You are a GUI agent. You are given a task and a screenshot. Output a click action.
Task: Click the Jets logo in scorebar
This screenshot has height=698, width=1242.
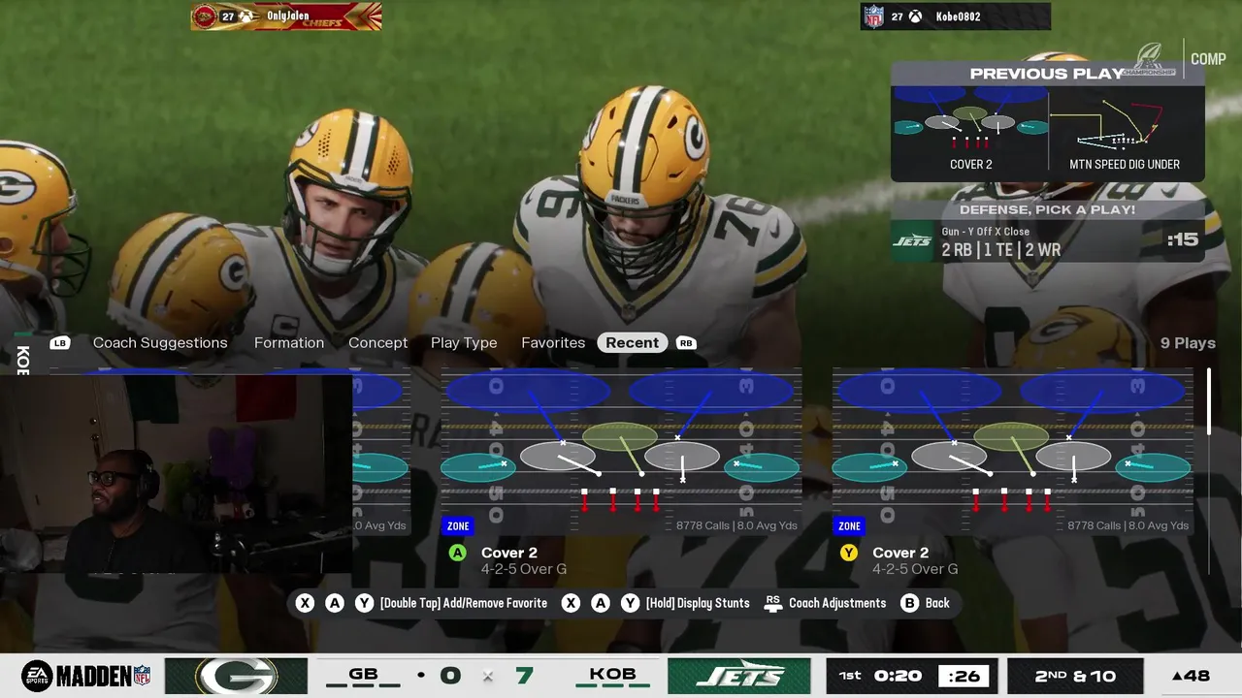(739, 676)
